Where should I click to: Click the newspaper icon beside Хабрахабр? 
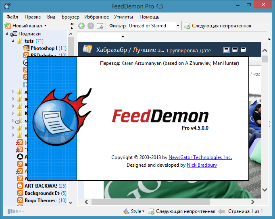87,49
